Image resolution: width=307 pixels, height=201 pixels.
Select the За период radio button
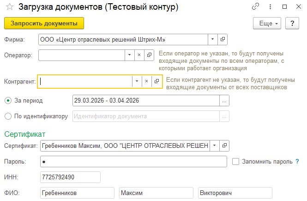[x=8, y=101]
